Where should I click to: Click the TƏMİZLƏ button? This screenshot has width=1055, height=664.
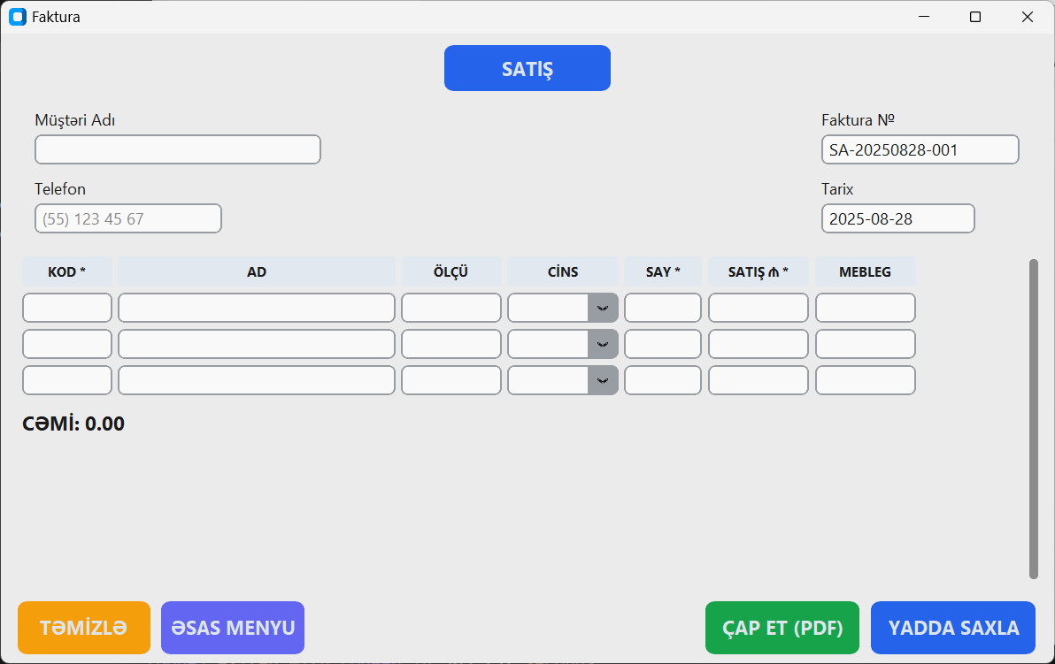coord(84,628)
